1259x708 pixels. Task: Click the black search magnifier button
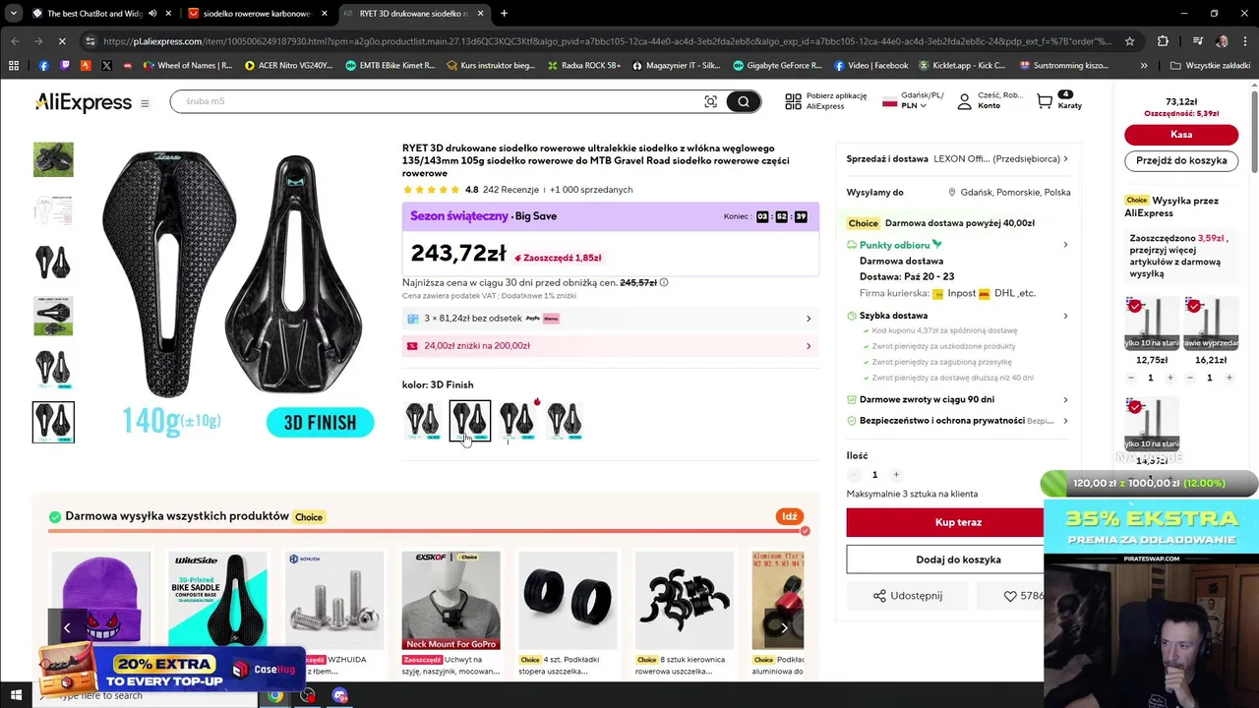coord(744,101)
